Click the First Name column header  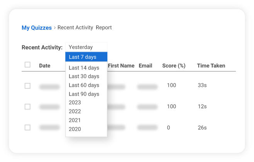point(121,66)
